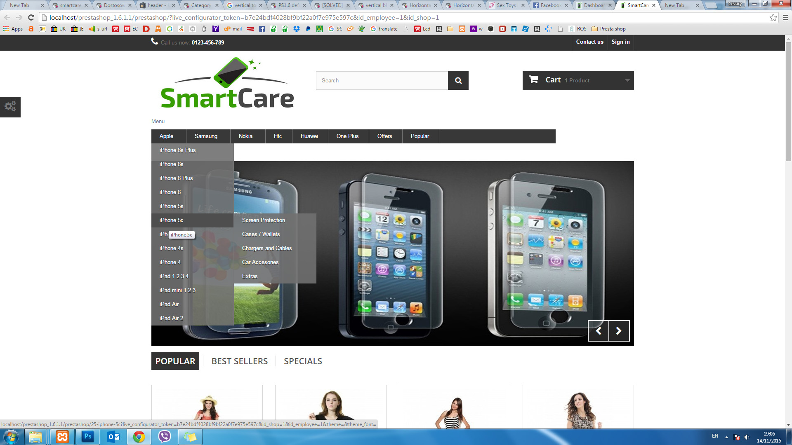Image resolution: width=792 pixels, height=445 pixels.
Task: Open the One Plus menu category
Action: click(x=348, y=136)
